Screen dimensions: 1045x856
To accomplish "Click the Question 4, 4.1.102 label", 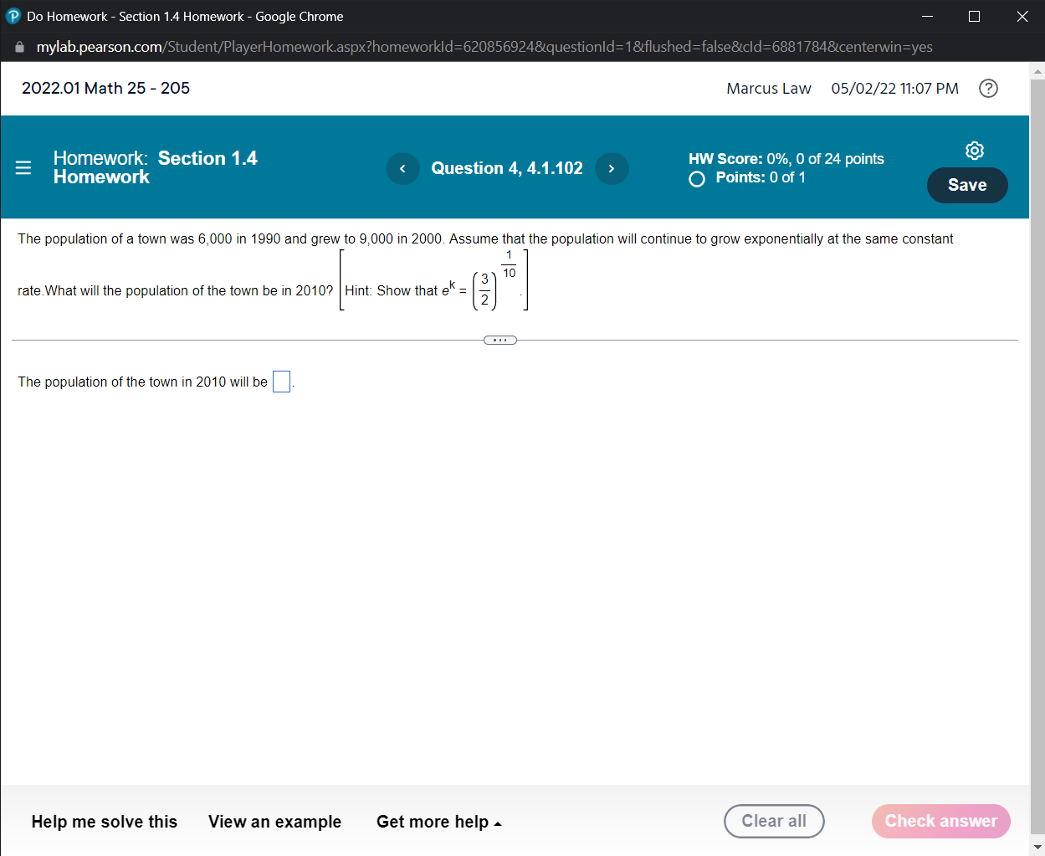I will (506, 168).
